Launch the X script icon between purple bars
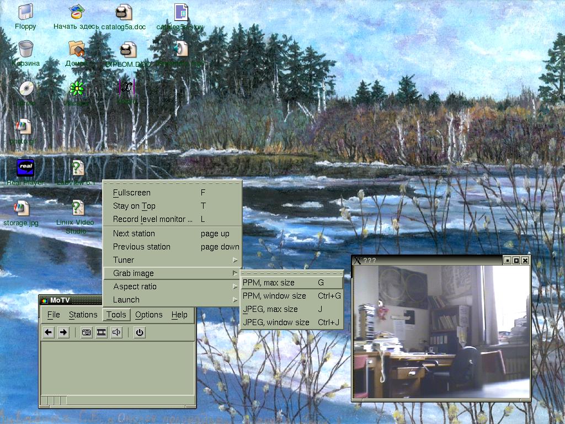The image size is (565, 424). click(126, 87)
